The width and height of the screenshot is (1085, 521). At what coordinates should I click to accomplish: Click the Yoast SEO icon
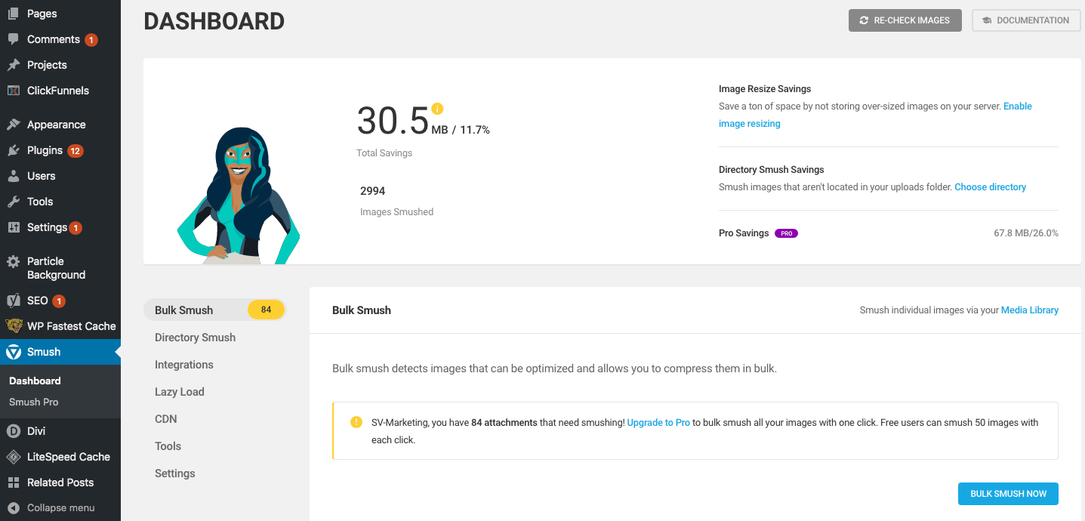[14, 301]
